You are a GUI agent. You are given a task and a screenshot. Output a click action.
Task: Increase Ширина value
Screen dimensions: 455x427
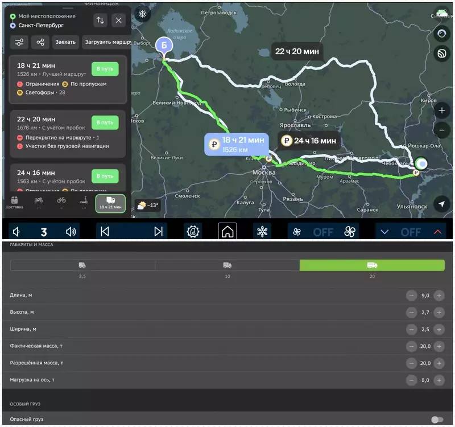coord(439,330)
